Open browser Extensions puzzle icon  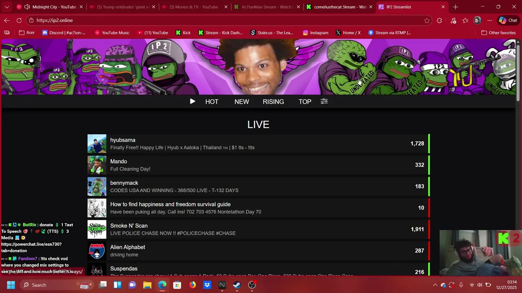click(x=439, y=20)
